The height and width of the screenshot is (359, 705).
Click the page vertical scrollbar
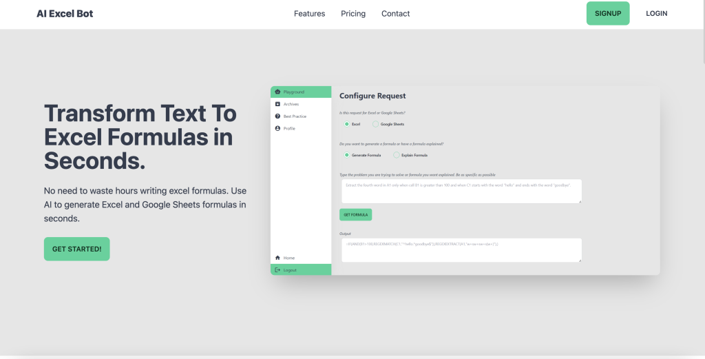click(703, 32)
